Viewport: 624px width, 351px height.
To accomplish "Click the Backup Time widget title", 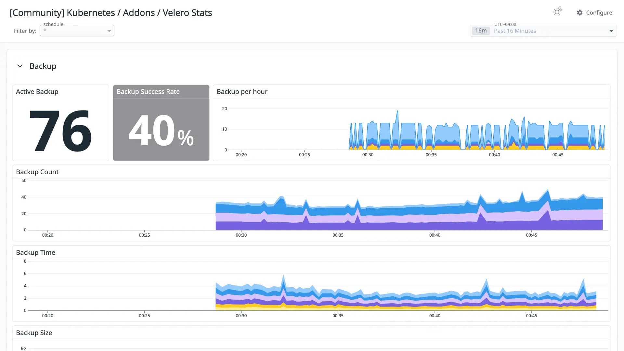I will tap(35, 253).
